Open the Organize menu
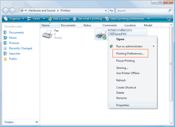This screenshot has width=175, height=127. 14,18
